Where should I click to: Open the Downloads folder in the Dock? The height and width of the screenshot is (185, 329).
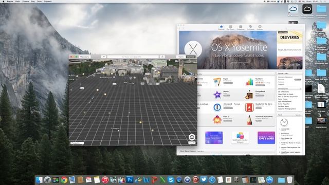point(281,180)
